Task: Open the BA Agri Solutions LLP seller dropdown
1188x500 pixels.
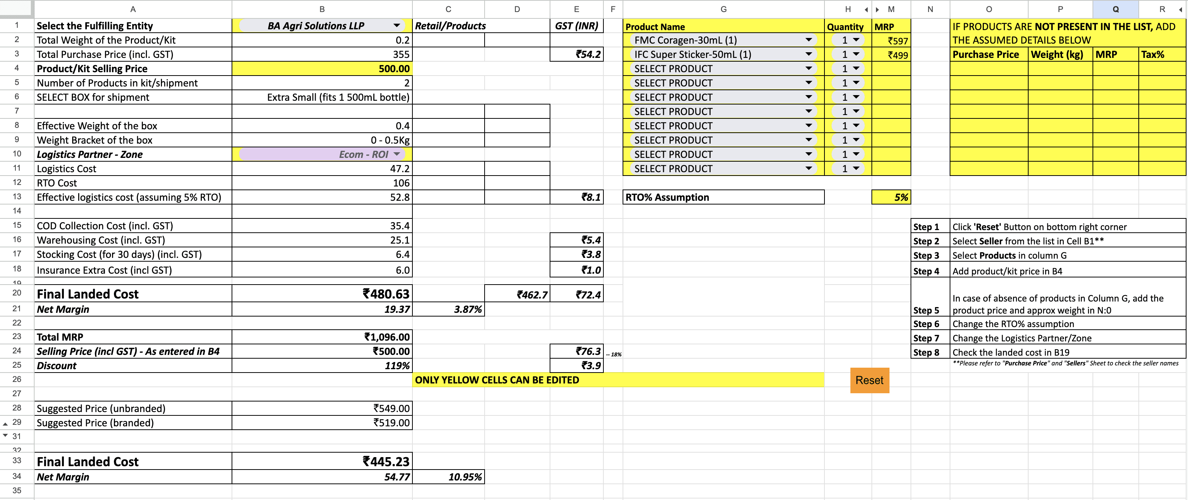Action: (x=396, y=26)
